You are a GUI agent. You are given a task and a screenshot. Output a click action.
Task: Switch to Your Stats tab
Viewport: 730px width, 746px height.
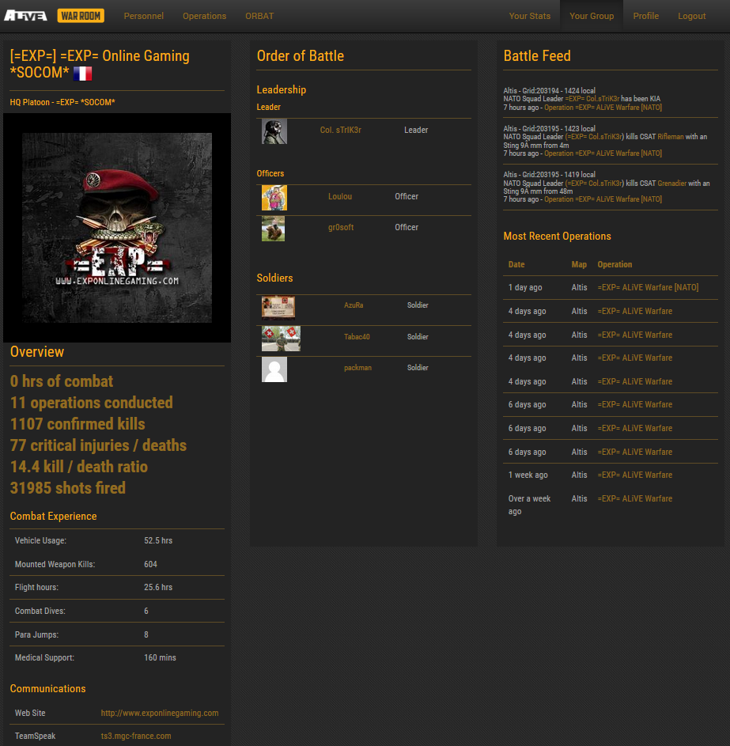pyautogui.click(x=529, y=16)
